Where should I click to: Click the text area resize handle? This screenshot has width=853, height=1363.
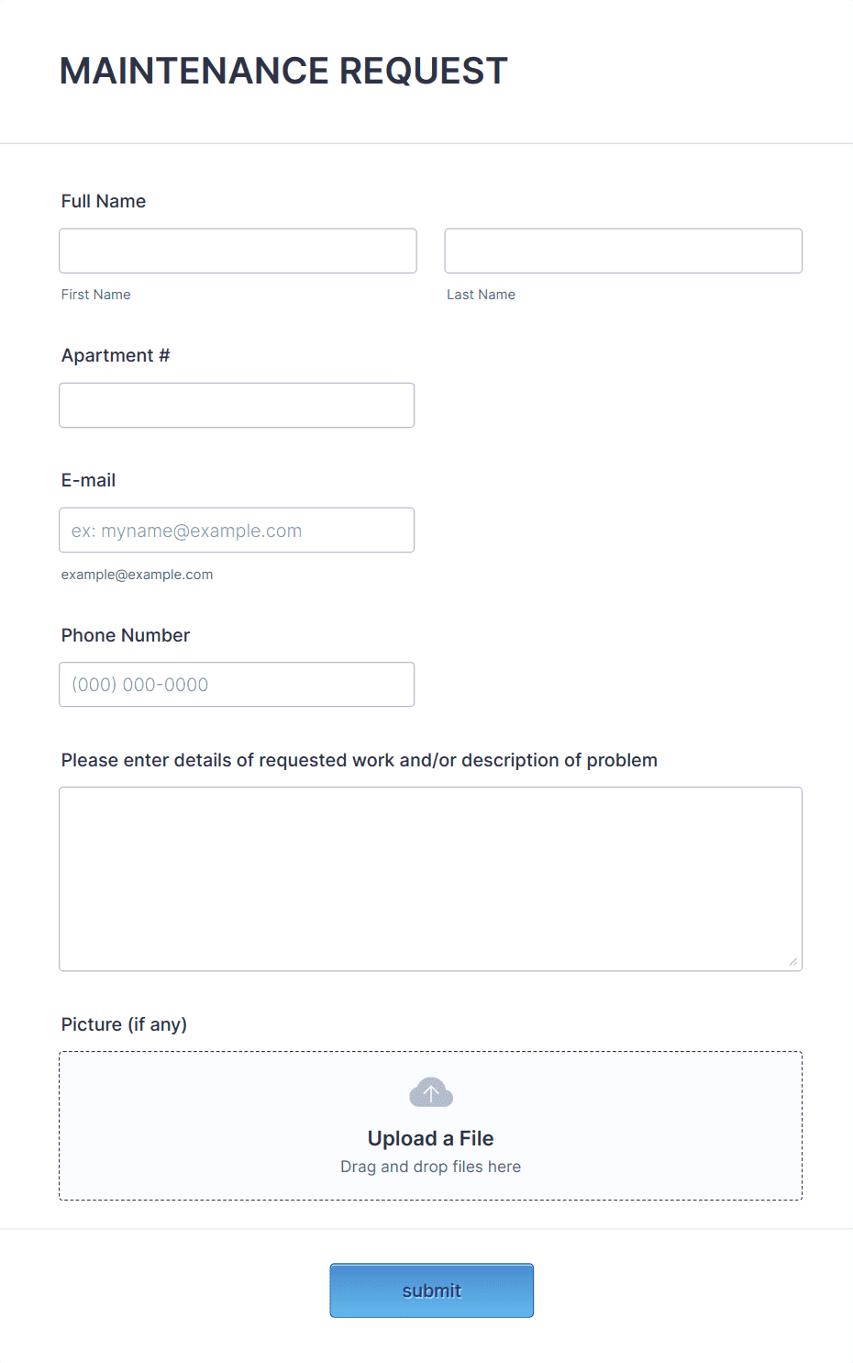(792, 961)
